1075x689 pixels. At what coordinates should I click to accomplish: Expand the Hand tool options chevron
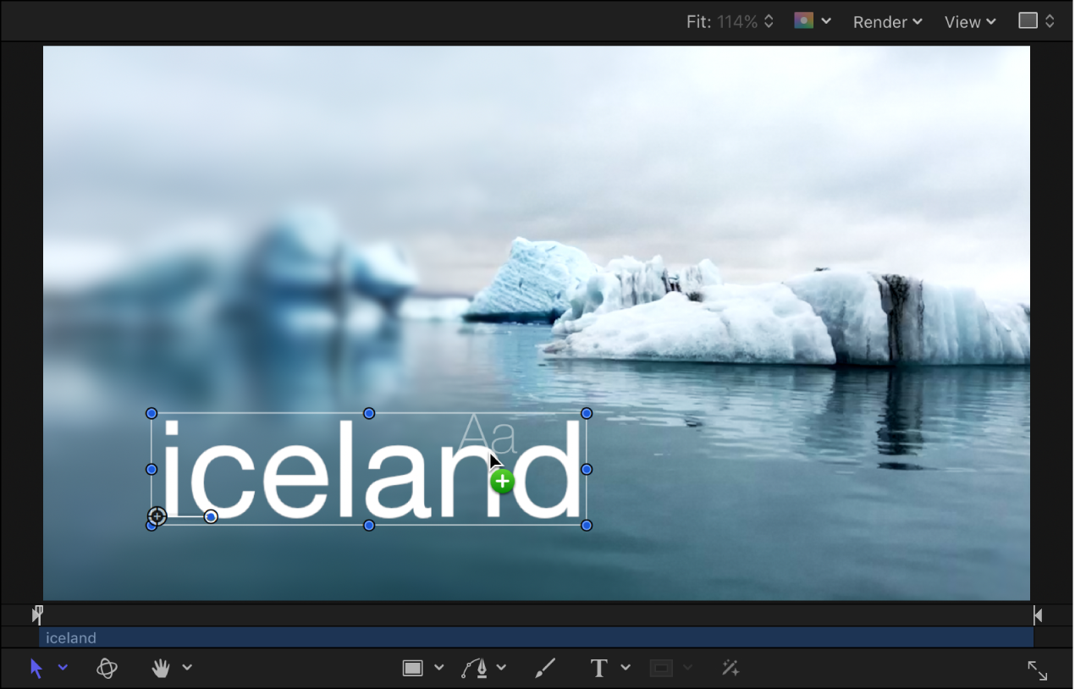click(x=188, y=668)
